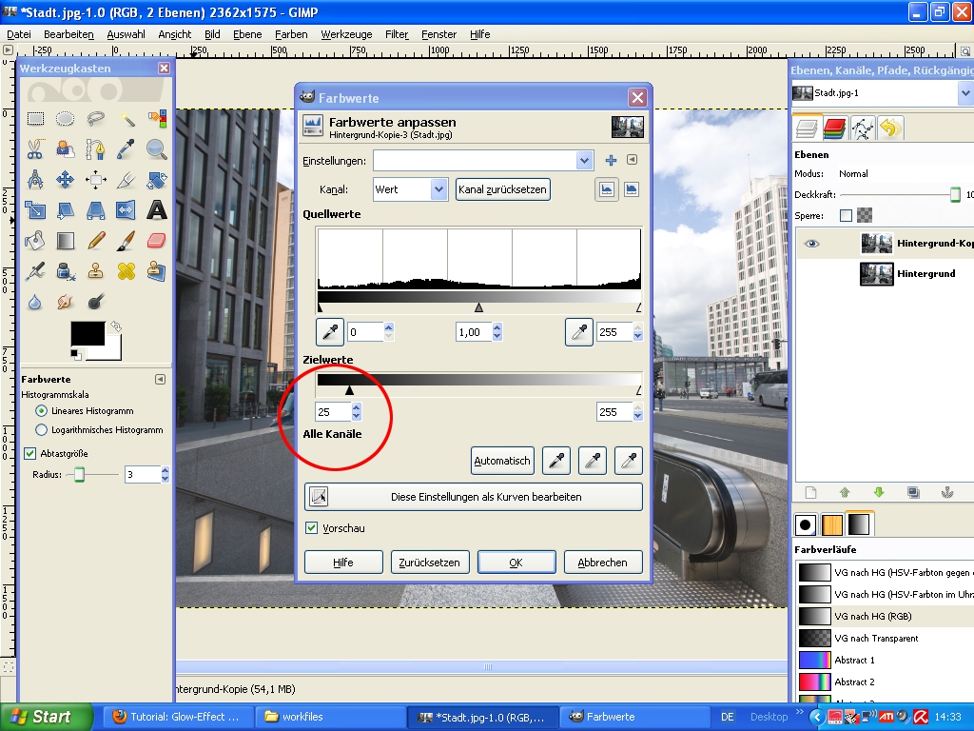Select the Color Picker tool in toolbox
This screenshot has width=974, height=731.
(127, 149)
